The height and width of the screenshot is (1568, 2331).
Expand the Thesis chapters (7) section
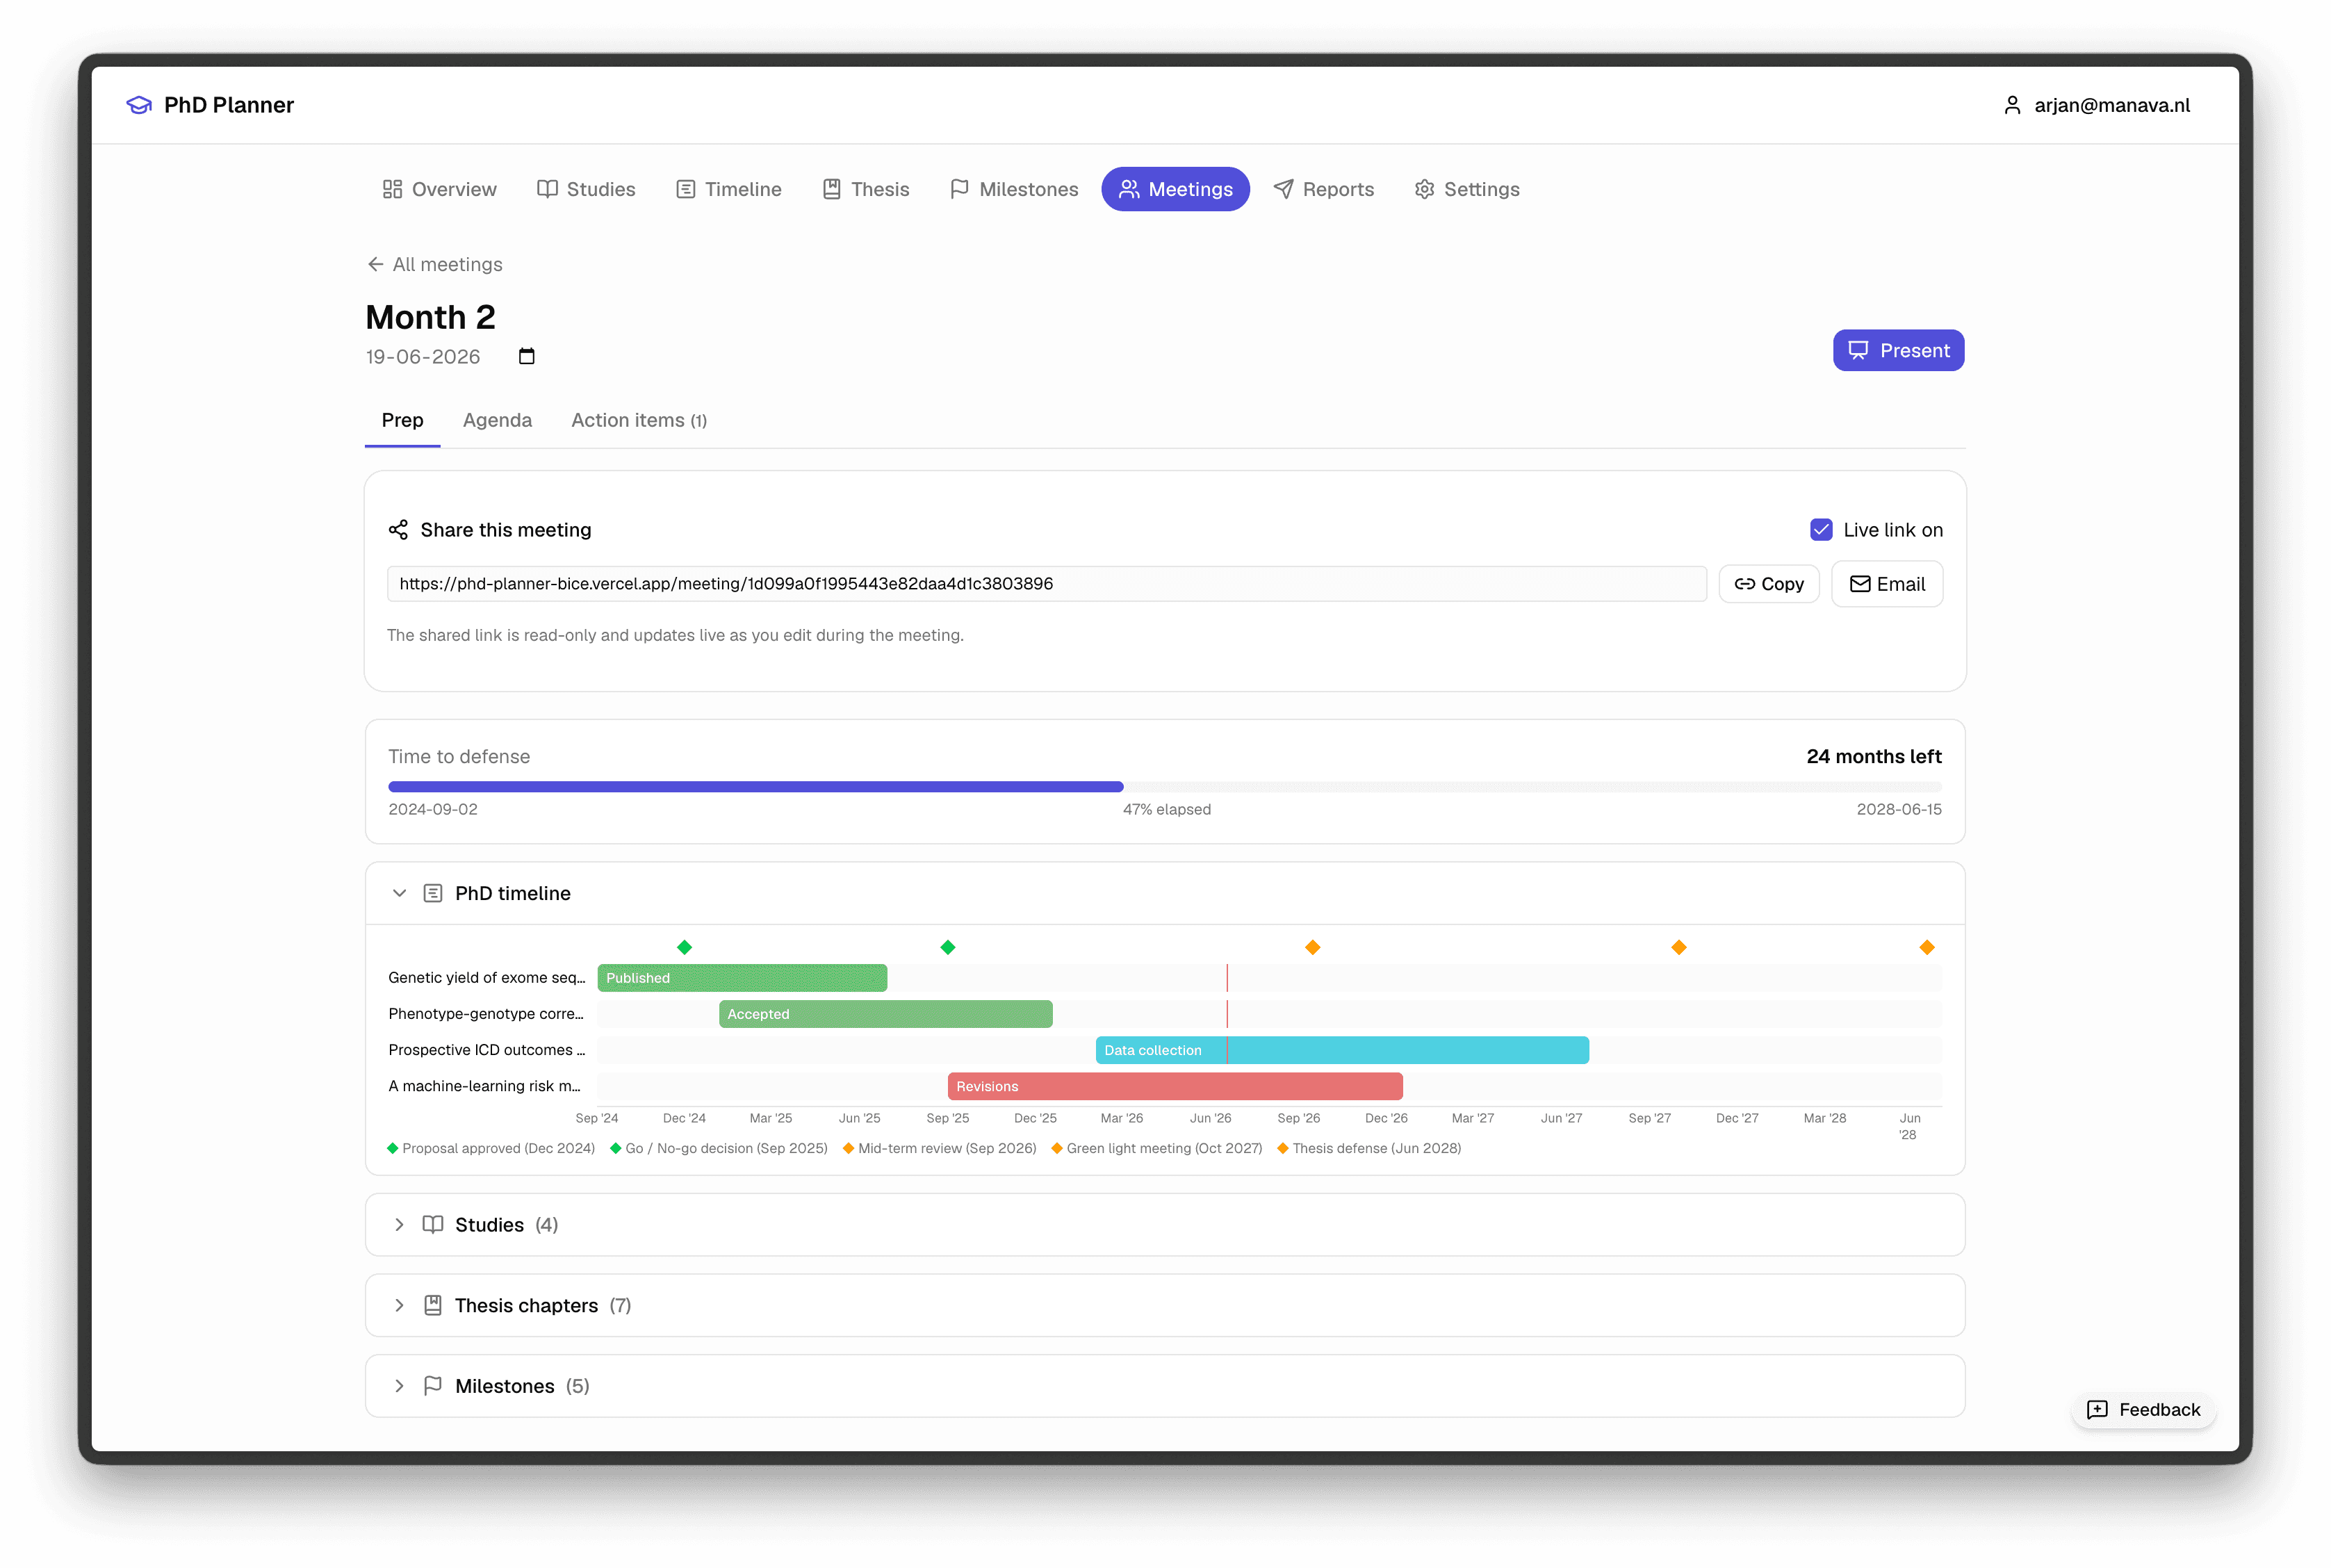399,1305
